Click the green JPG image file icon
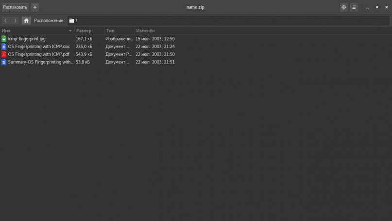This screenshot has height=221, width=392. pos(4,39)
